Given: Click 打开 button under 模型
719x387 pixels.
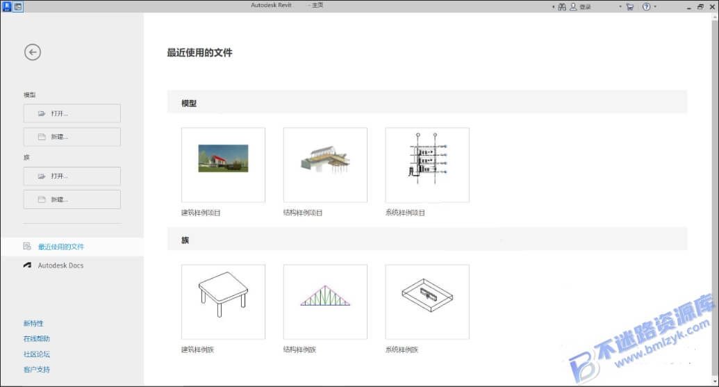Looking at the screenshot, I should [x=72, y=113].
